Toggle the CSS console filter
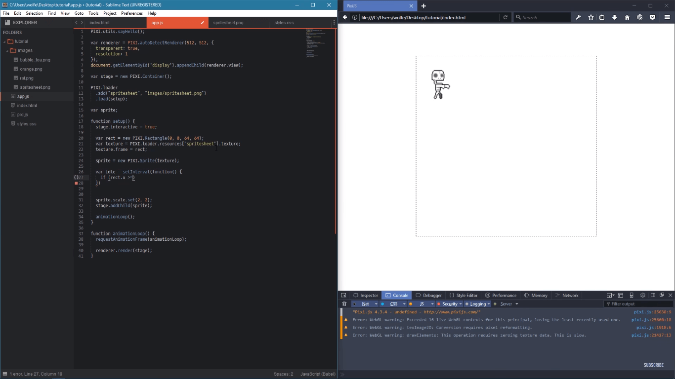The width and height of the screenshot is (675, 379). pyautogui.click(x=393, y=304)
